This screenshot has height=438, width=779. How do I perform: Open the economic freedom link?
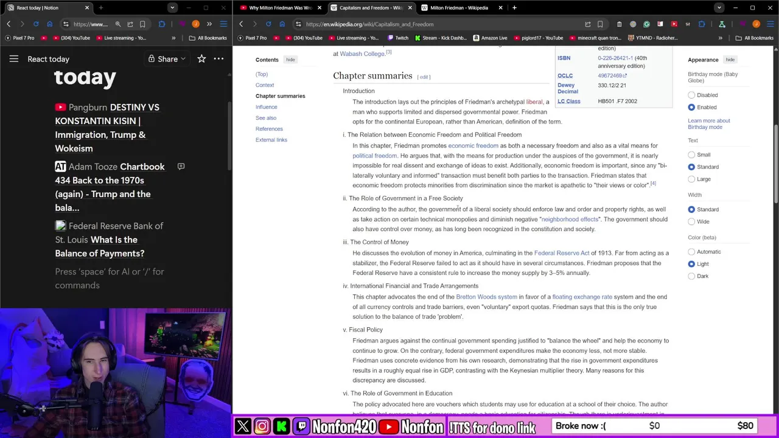[473, 146]
